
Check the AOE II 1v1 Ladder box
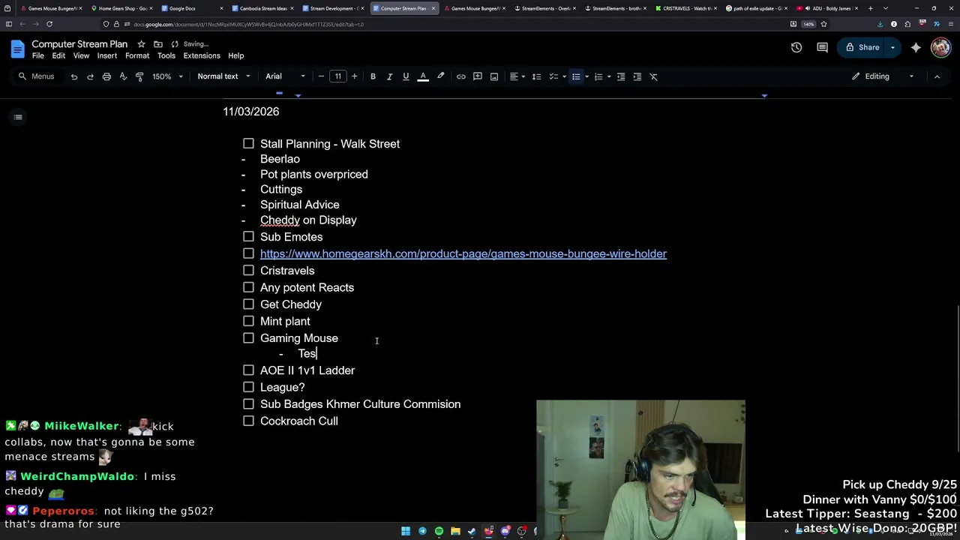(x=248, y=370)
